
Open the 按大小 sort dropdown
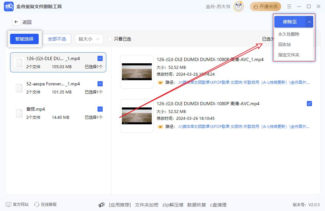coord(89,39)
